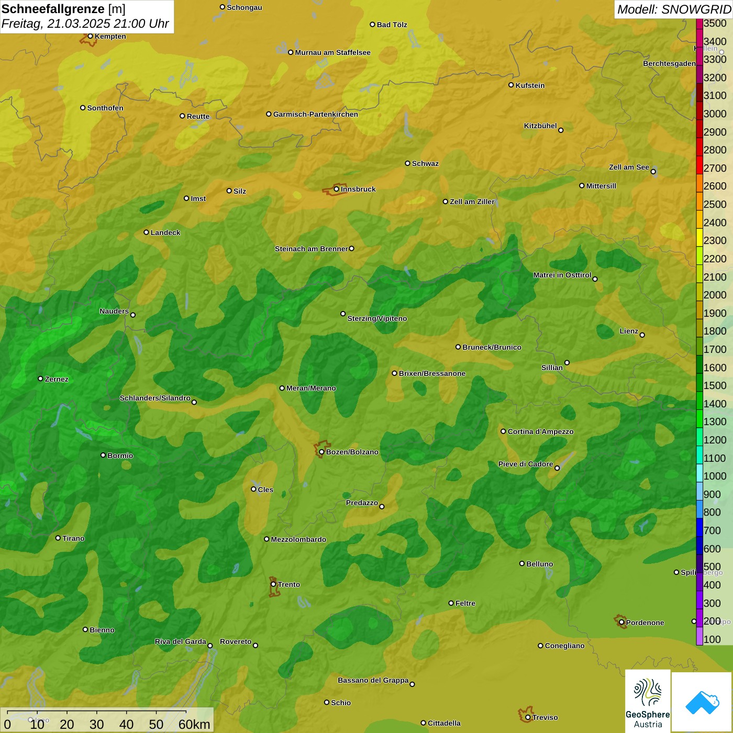Image resolution: width=733 pixels, height=733 pixels.
Task: Click the Predazzo location dot
Action: click(x=382, y=506)
